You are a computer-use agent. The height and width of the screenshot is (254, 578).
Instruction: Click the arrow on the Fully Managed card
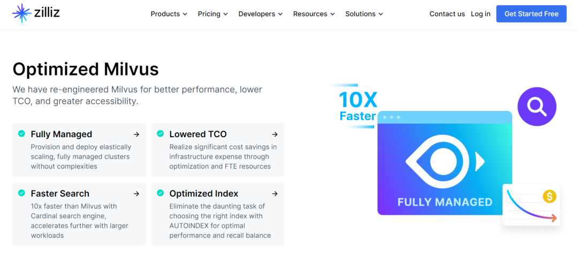click(136, 135)
